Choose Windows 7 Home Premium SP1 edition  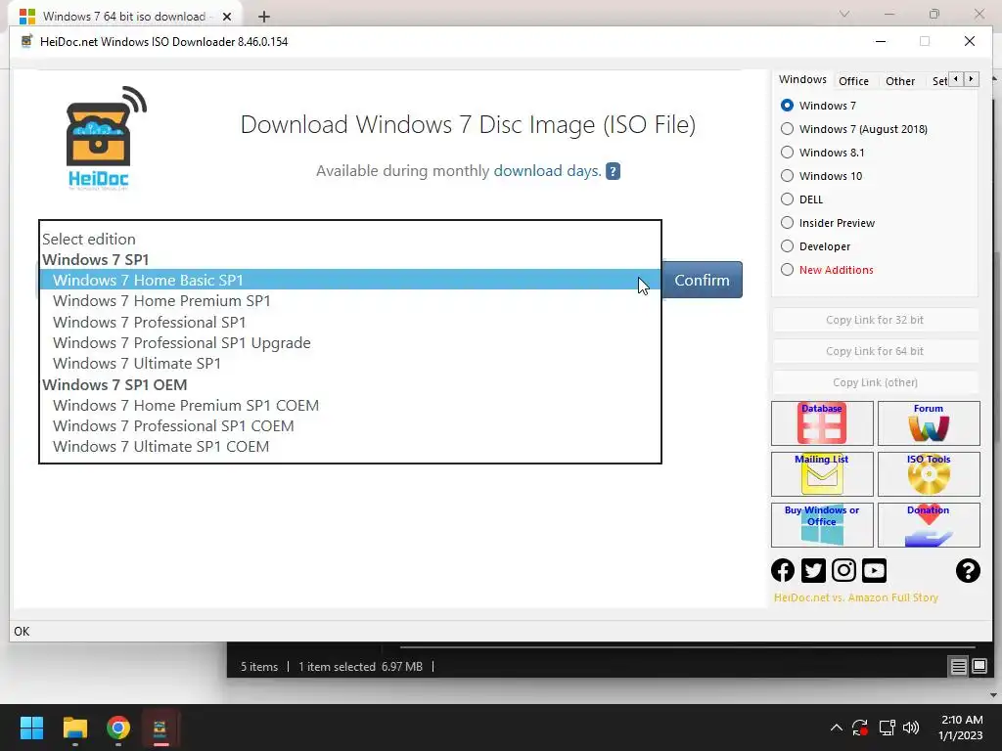[x=350, y=301]
